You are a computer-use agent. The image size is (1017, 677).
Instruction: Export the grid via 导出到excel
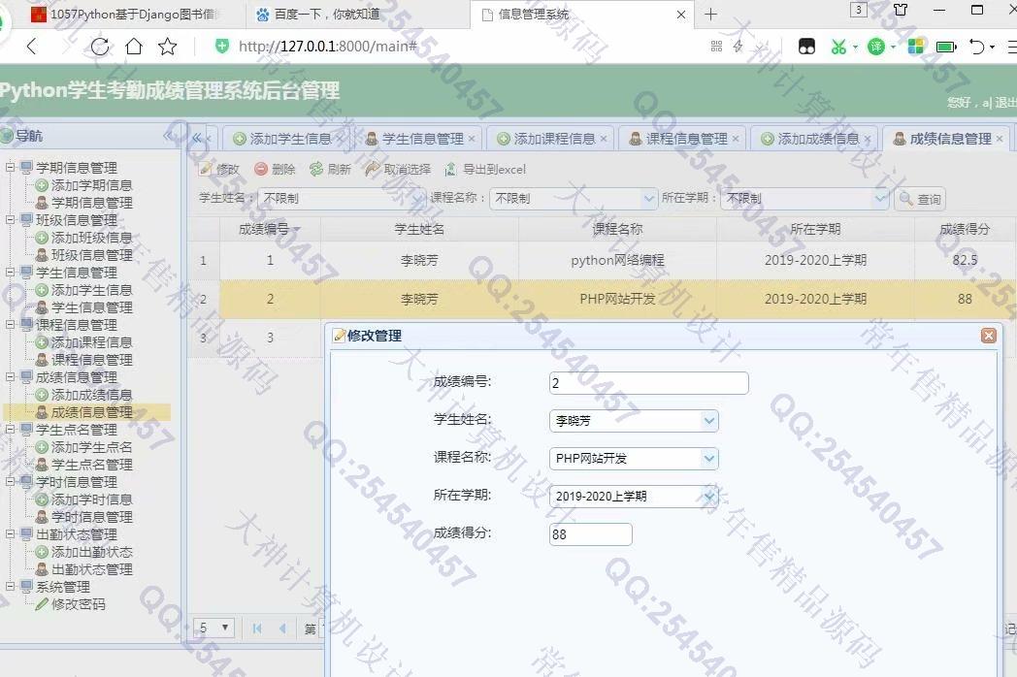[x=485, y=169]
